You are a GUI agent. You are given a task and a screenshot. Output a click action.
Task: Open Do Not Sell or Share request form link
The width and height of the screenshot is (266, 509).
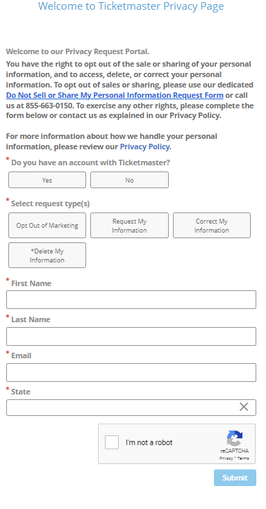[115, 95]
